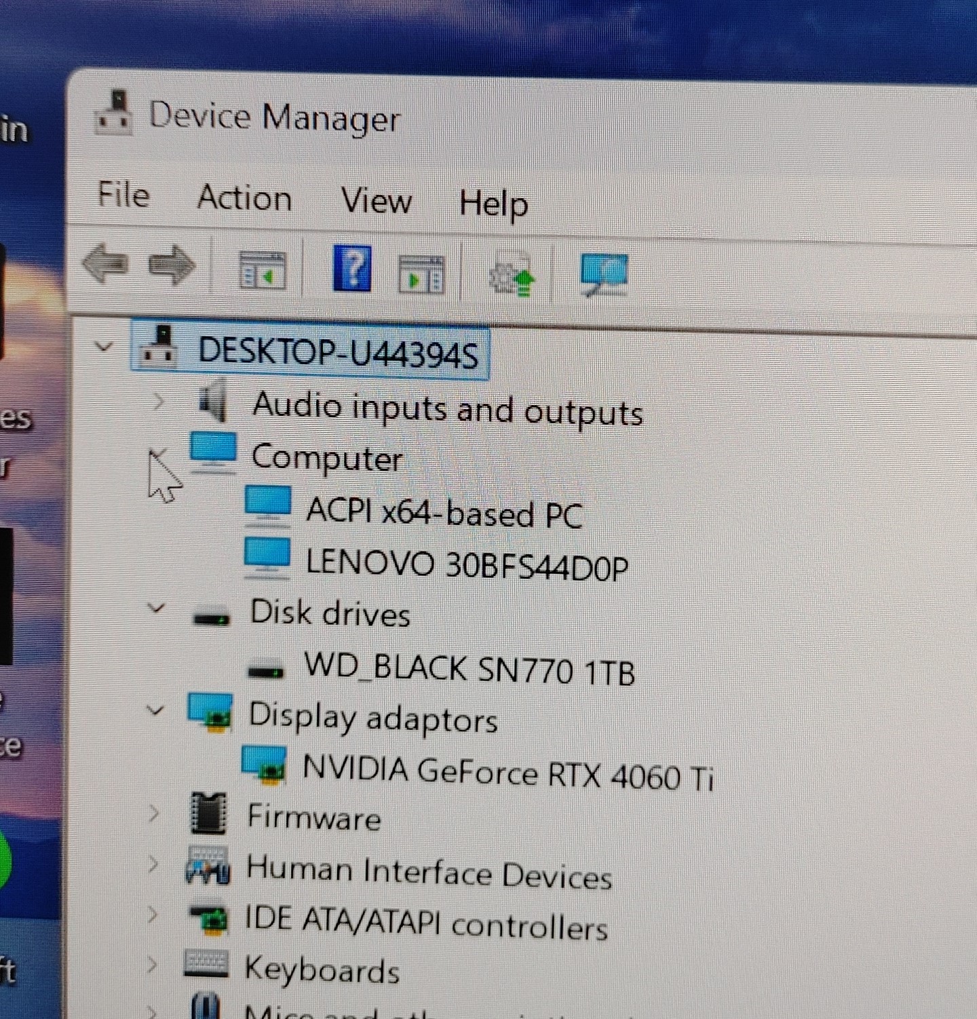Click the monitor icon next to LENOVO 30BFS44D0P
Image resolution: width=977 pixels, height=1019 pixels.
point(267,558)
